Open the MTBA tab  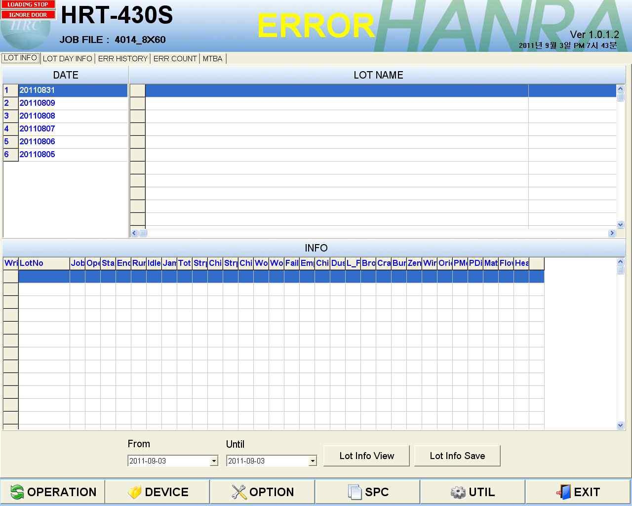pos(212,58)
